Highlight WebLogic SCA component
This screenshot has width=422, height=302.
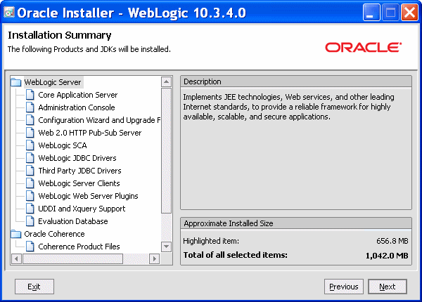coord(63,145)
